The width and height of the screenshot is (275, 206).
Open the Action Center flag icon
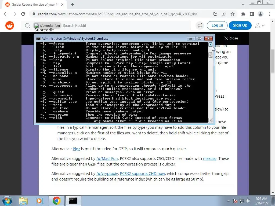[x=235, y=201]
